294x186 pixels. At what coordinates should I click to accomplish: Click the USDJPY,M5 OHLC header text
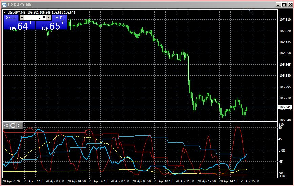tap(41, 13)
